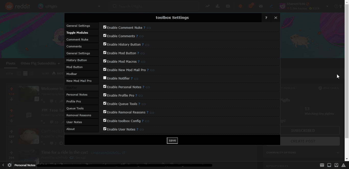Screen dimensions: 349x169
Task: Click the ShaneH7646 profile avatar
Action: (x=283, y=6)
